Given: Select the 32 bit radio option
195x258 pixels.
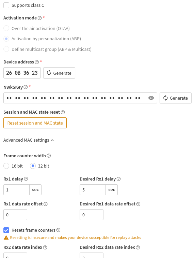Looking at the screenshot, I should (x=33, y=166).
